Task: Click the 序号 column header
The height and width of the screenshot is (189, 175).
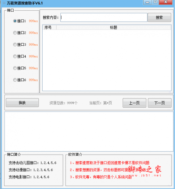Action: [50, 28]
